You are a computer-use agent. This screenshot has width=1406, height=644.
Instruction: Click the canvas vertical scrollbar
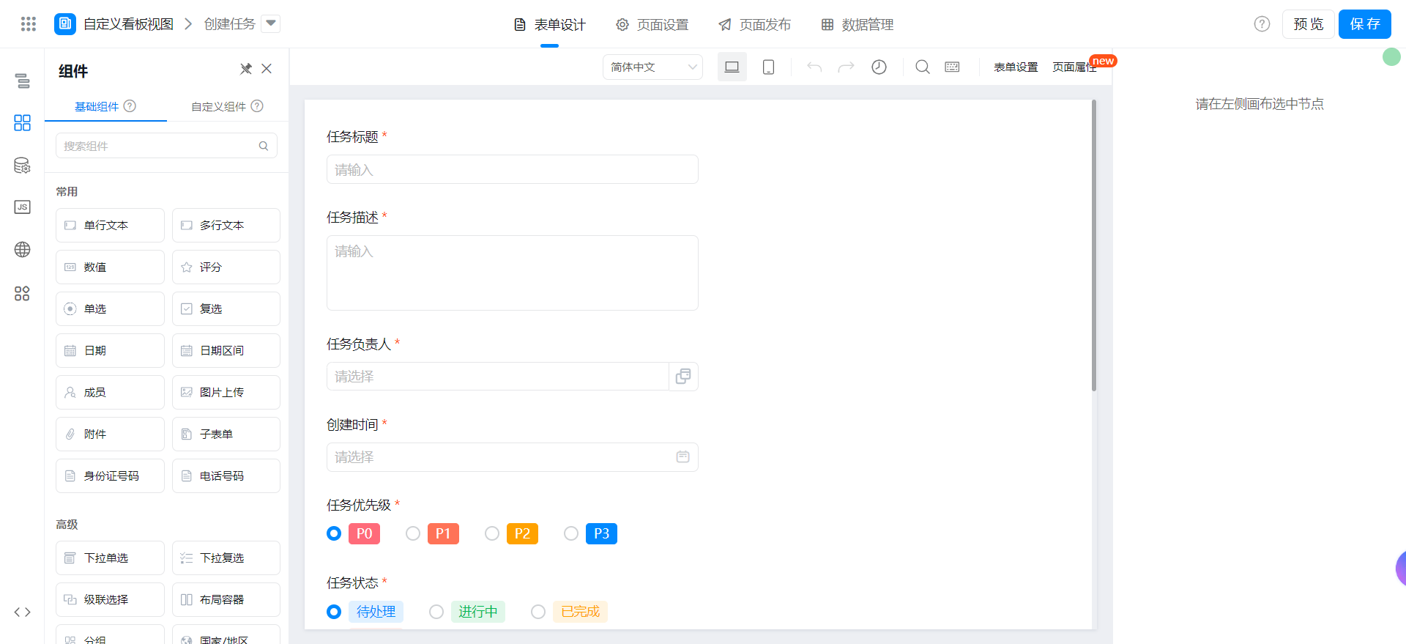(1094, 245)
